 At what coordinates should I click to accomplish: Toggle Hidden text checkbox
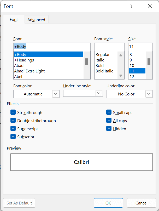point(109,129)
